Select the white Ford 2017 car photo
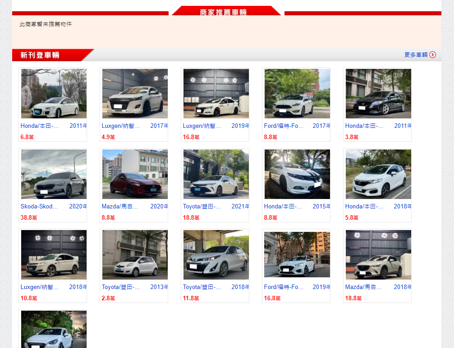454x348 pixels. 297,94
